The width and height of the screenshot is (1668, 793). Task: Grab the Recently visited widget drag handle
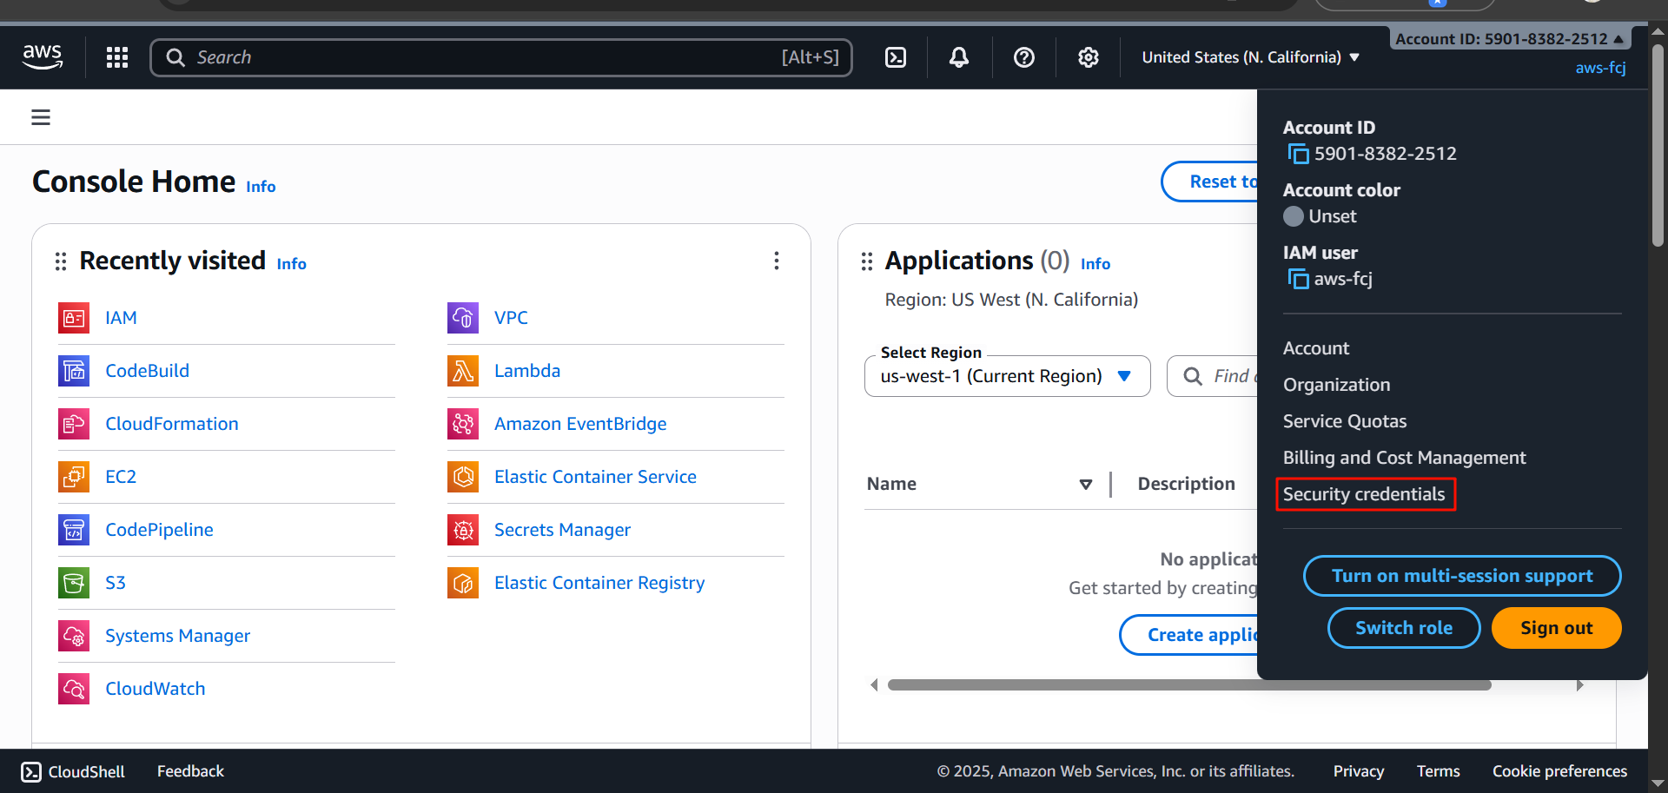(61, 261)
